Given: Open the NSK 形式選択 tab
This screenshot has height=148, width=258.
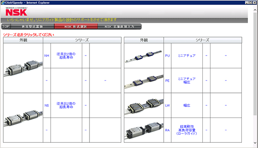Looking at the screenshot, I should (x=76, y=27).
